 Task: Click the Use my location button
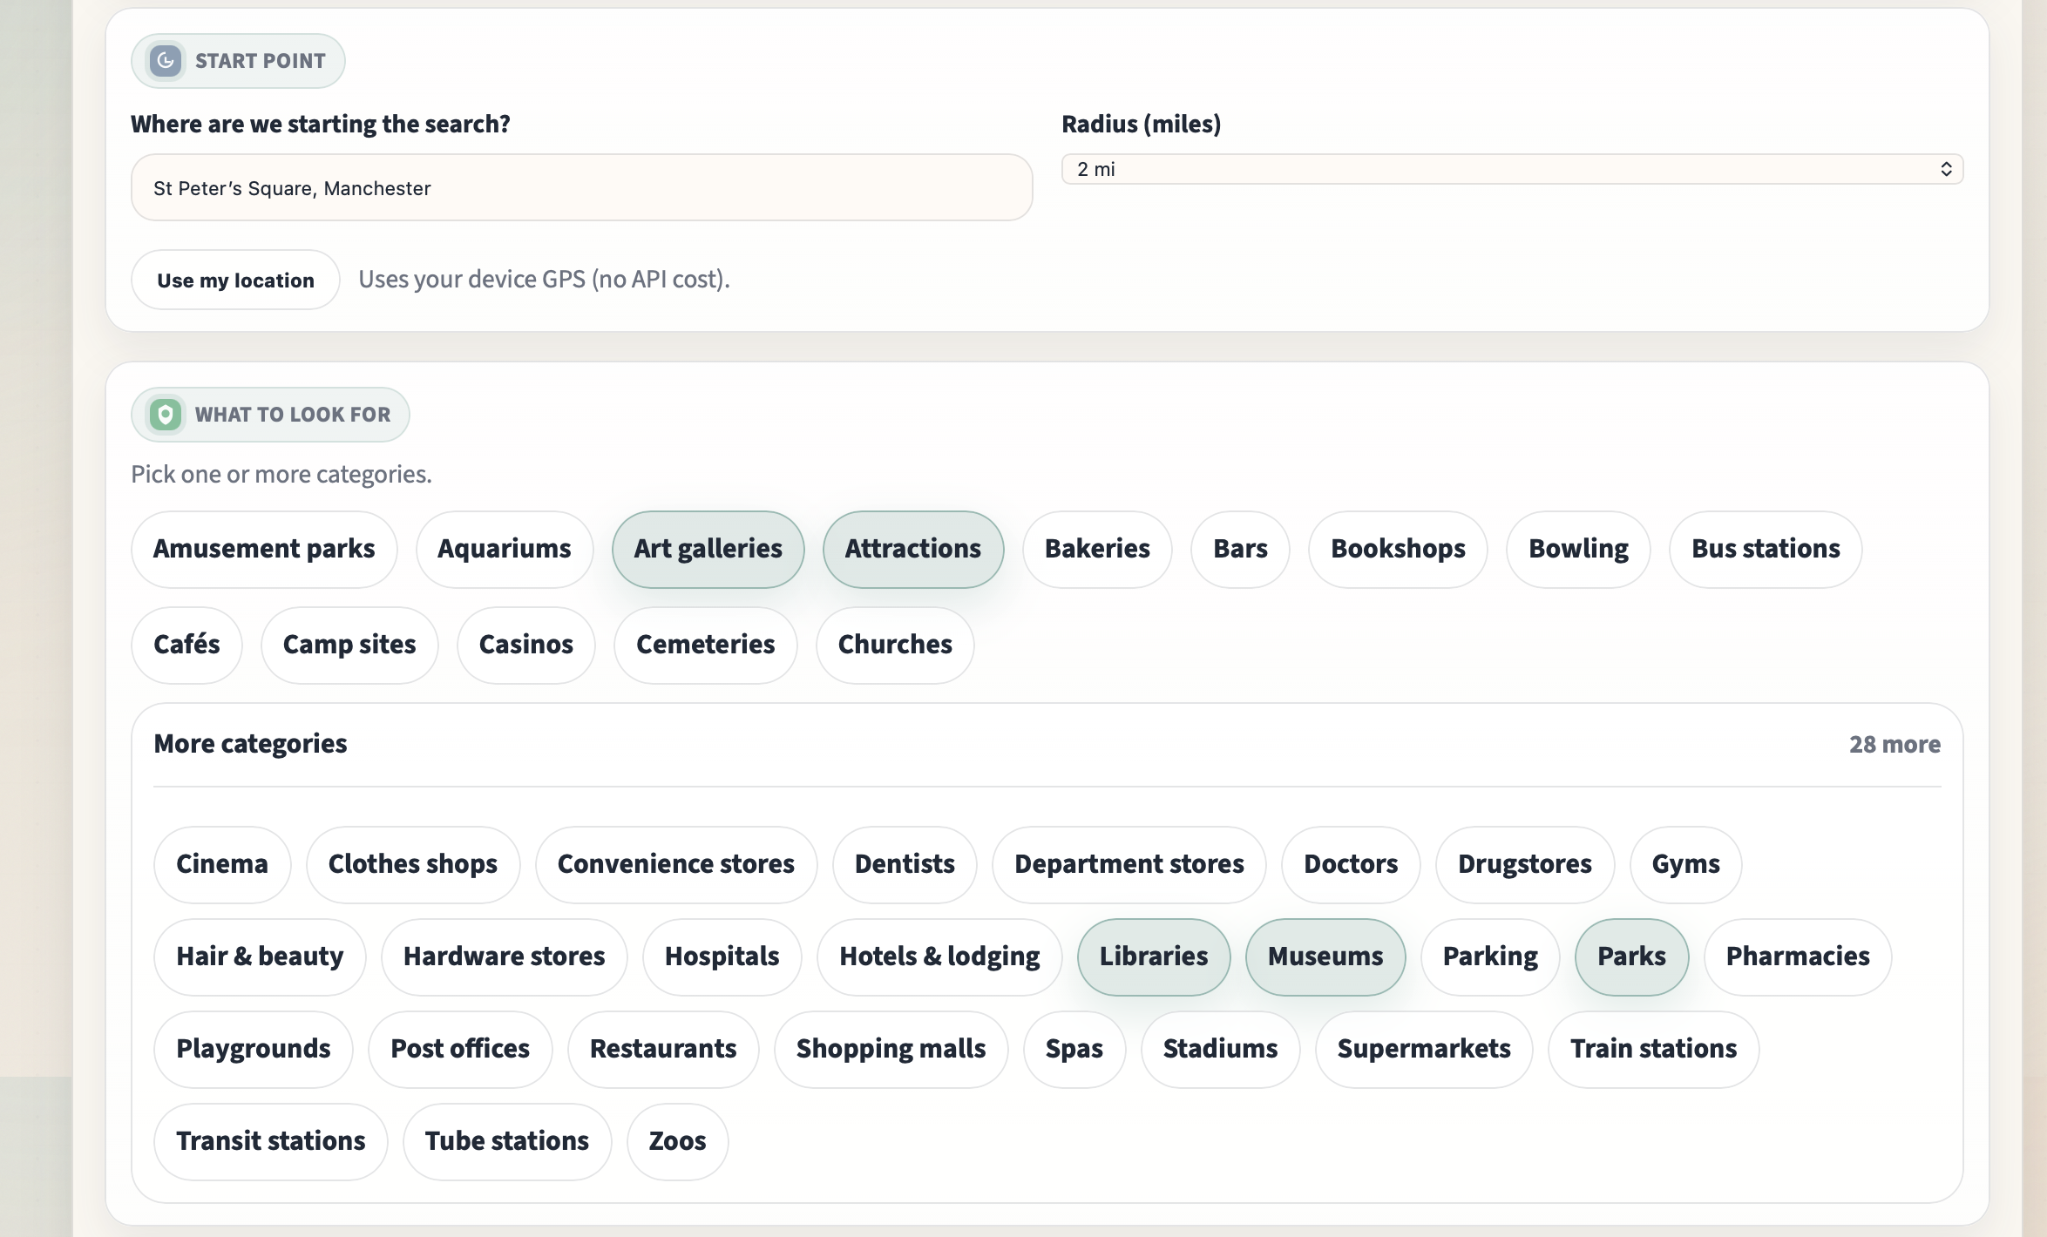click(x=235, y=281)
